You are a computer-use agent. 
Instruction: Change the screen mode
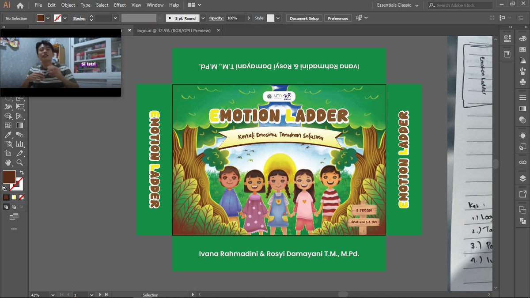point(14,216)
